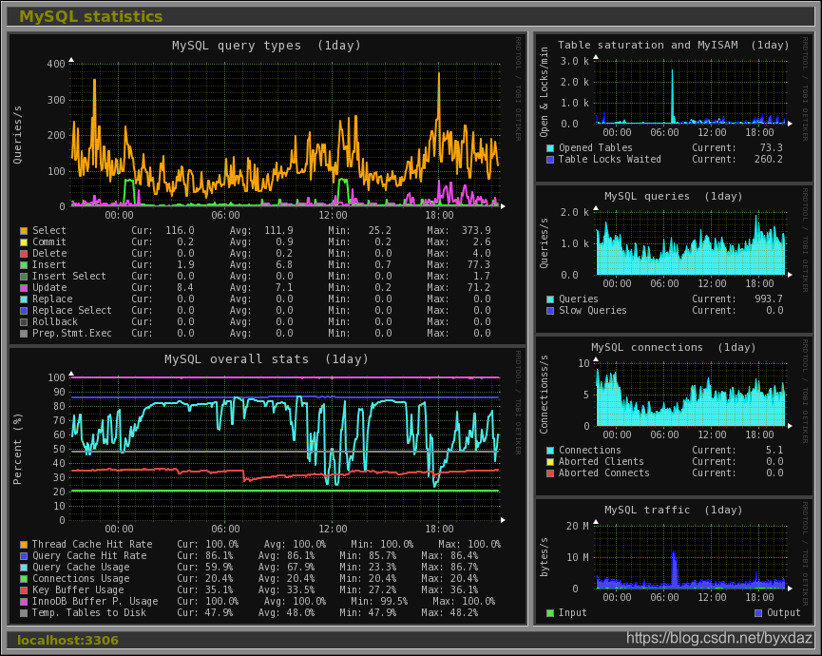822x656 pixels.
Task: Click the yellow Commit legend swatch
Action: [x=24, y=242]
